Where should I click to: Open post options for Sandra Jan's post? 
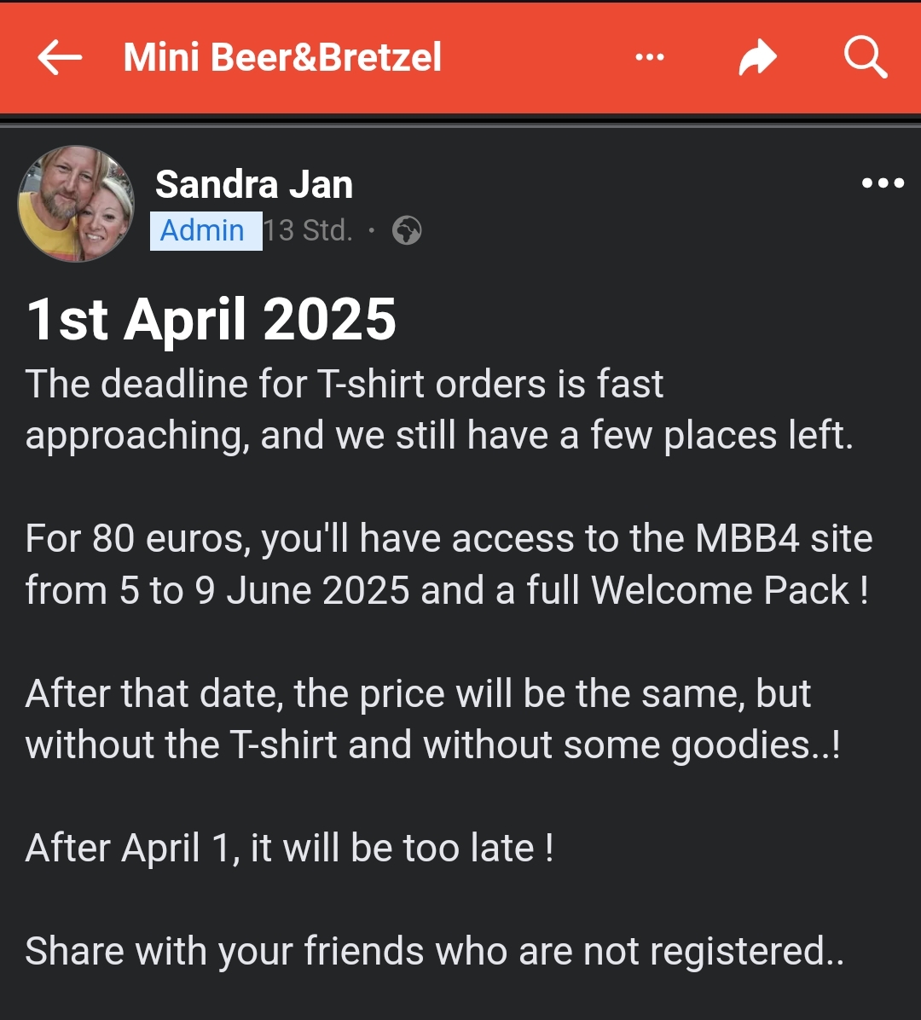883,183
